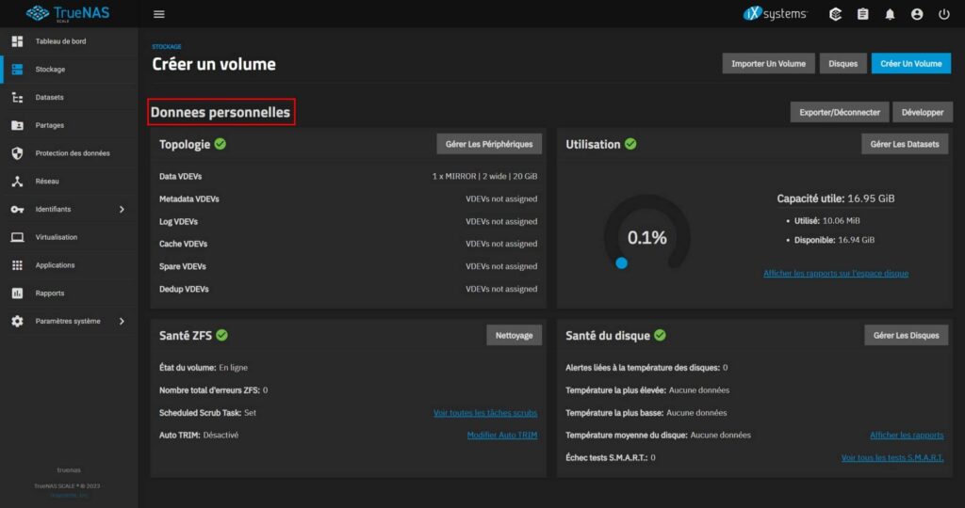
Task: Click the Metadata VDEVs row label
Action: pyautogui.click(x=188, y=199)
